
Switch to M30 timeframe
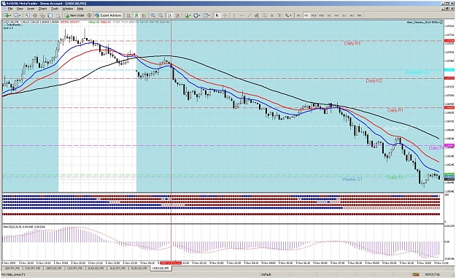[321, 15]
